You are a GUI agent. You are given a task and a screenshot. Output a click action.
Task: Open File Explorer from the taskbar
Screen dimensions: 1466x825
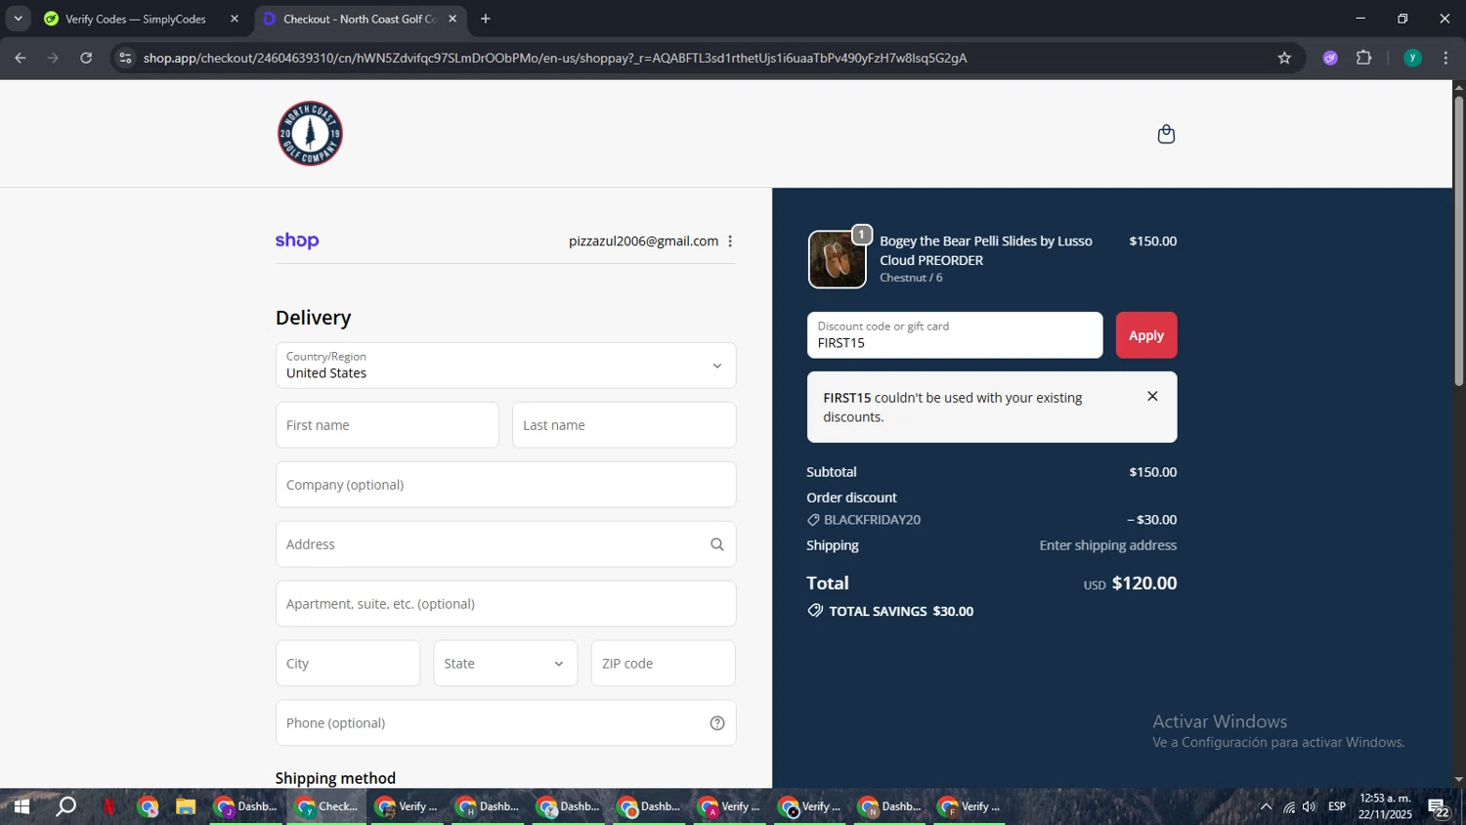click(186, 806)
